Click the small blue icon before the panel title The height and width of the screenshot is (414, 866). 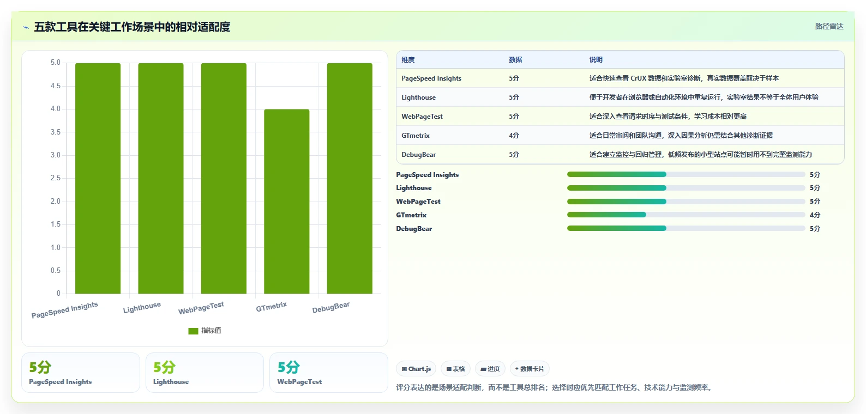pyautogui.click(x=26, y=27)
